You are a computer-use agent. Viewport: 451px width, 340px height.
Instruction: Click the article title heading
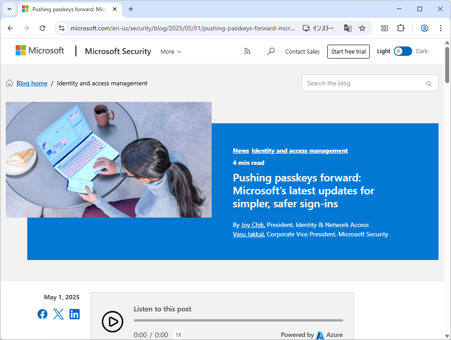point(304,191)
